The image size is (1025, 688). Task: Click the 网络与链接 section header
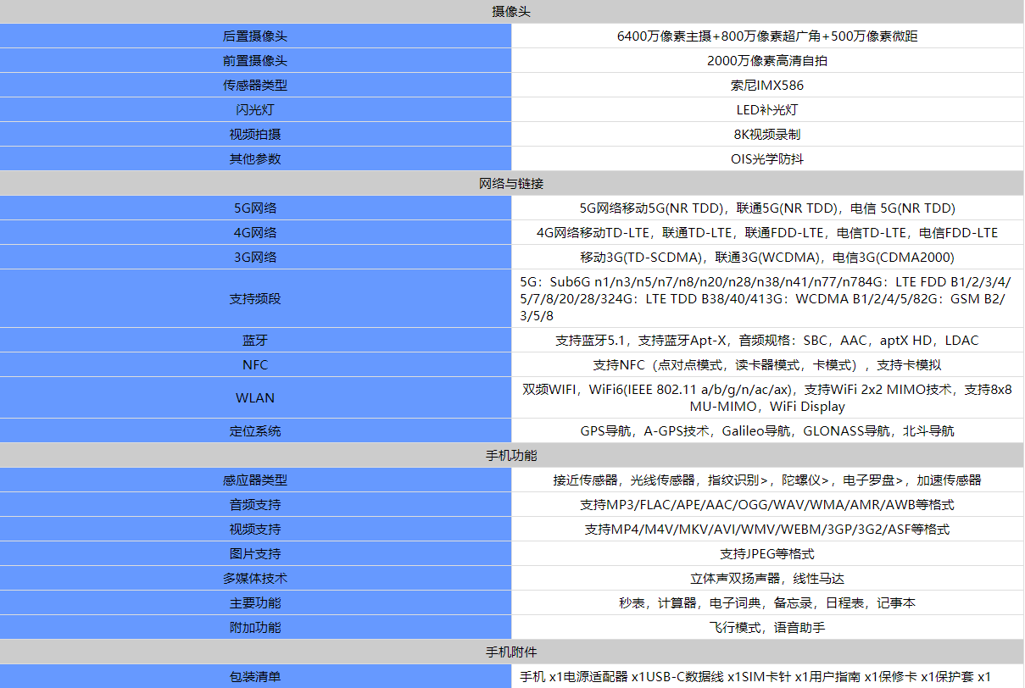pyautogui.click(x=512, y=182)
